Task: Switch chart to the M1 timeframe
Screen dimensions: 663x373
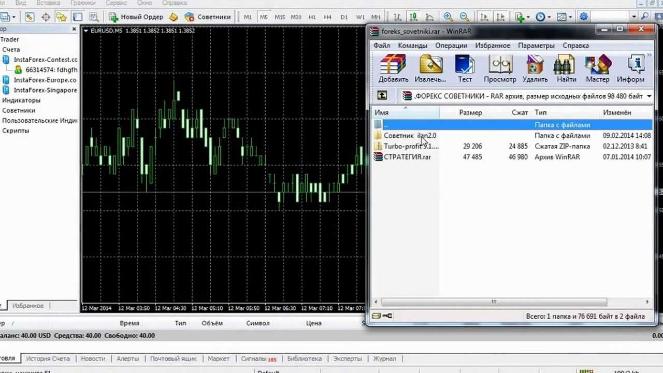Action: click(x=248, y=17)
